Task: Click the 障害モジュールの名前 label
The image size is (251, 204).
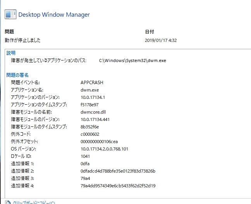Action: click(x=31, y=112)
